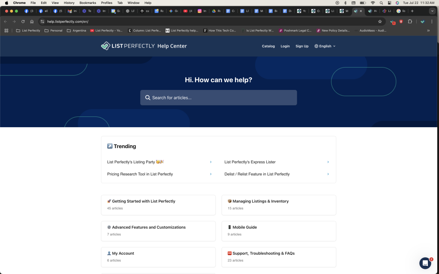Open the Personal bookmarks folder
Viewport: 439px width, 274px height.
[x=54, y=30]
